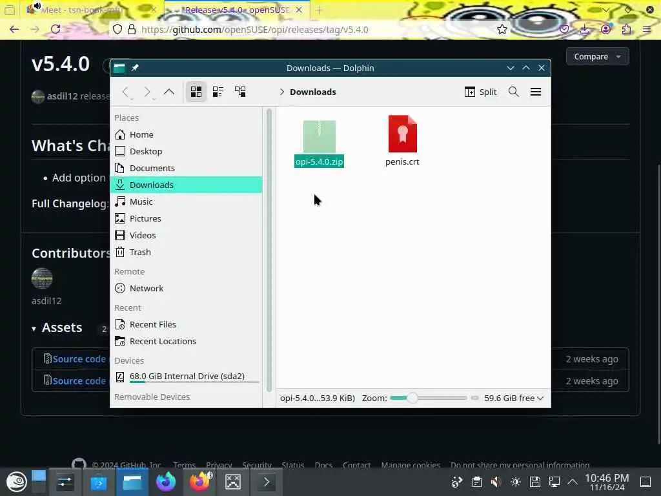Open Desktop in Places panel
The height and width of the screenshot is (496, 661).
click(x=186, y=151)
